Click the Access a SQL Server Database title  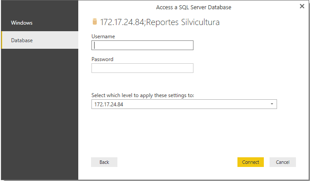tap(193, 7)
